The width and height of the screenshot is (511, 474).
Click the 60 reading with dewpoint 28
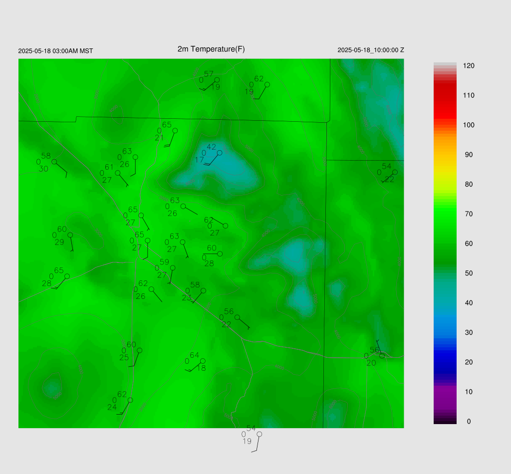[212, 248]
